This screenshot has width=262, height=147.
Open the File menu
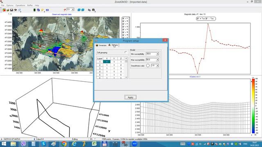point(3,5)
